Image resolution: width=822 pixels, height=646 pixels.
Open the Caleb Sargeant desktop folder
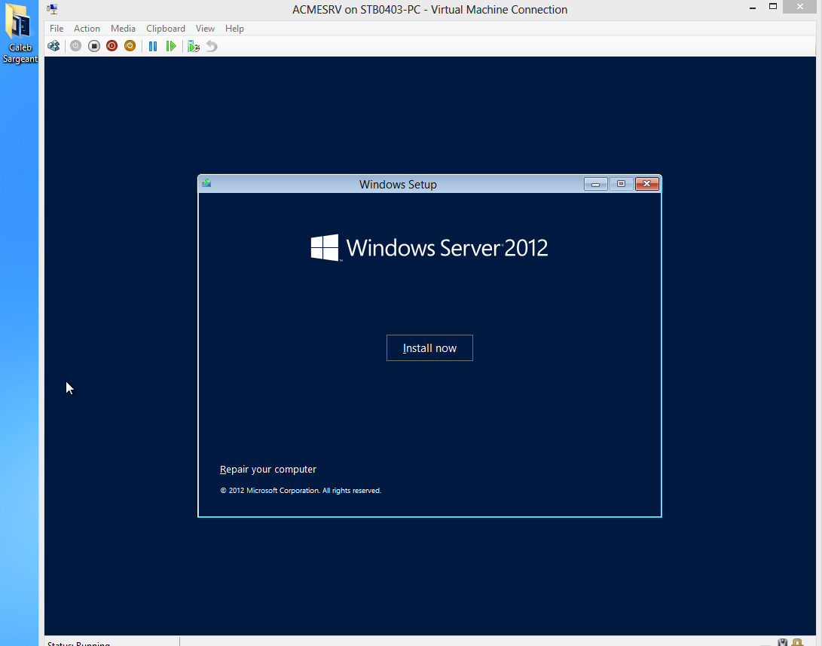20,32
